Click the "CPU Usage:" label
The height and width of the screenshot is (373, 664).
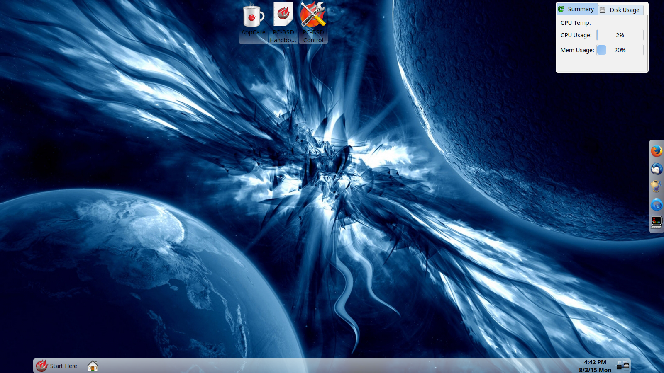point(576,35)
